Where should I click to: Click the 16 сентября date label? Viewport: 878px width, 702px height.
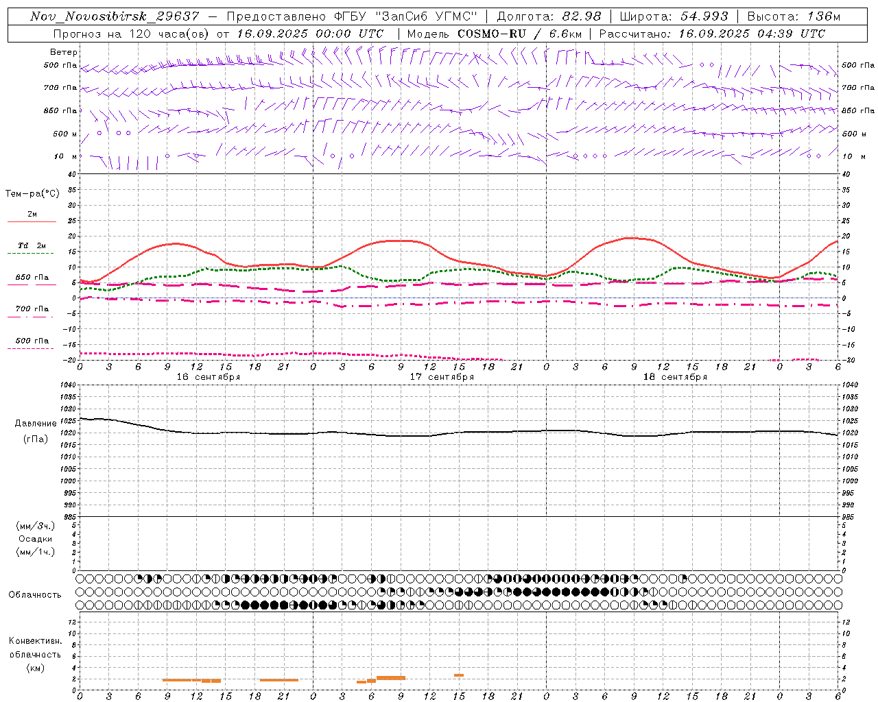pos(209,377)
